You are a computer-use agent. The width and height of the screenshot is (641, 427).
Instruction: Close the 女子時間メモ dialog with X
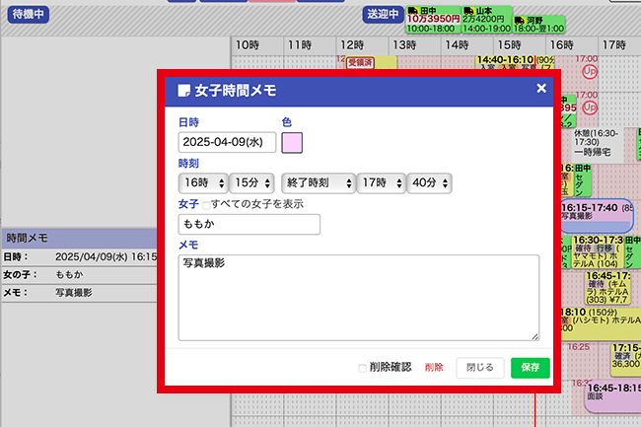coord(540,89)
